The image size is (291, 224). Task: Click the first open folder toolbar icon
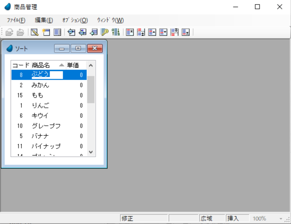click(x=10, y=32)
